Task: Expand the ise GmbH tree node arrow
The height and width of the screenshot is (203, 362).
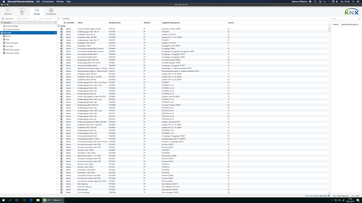Action: pyautogui.click(x=1, y=46)
